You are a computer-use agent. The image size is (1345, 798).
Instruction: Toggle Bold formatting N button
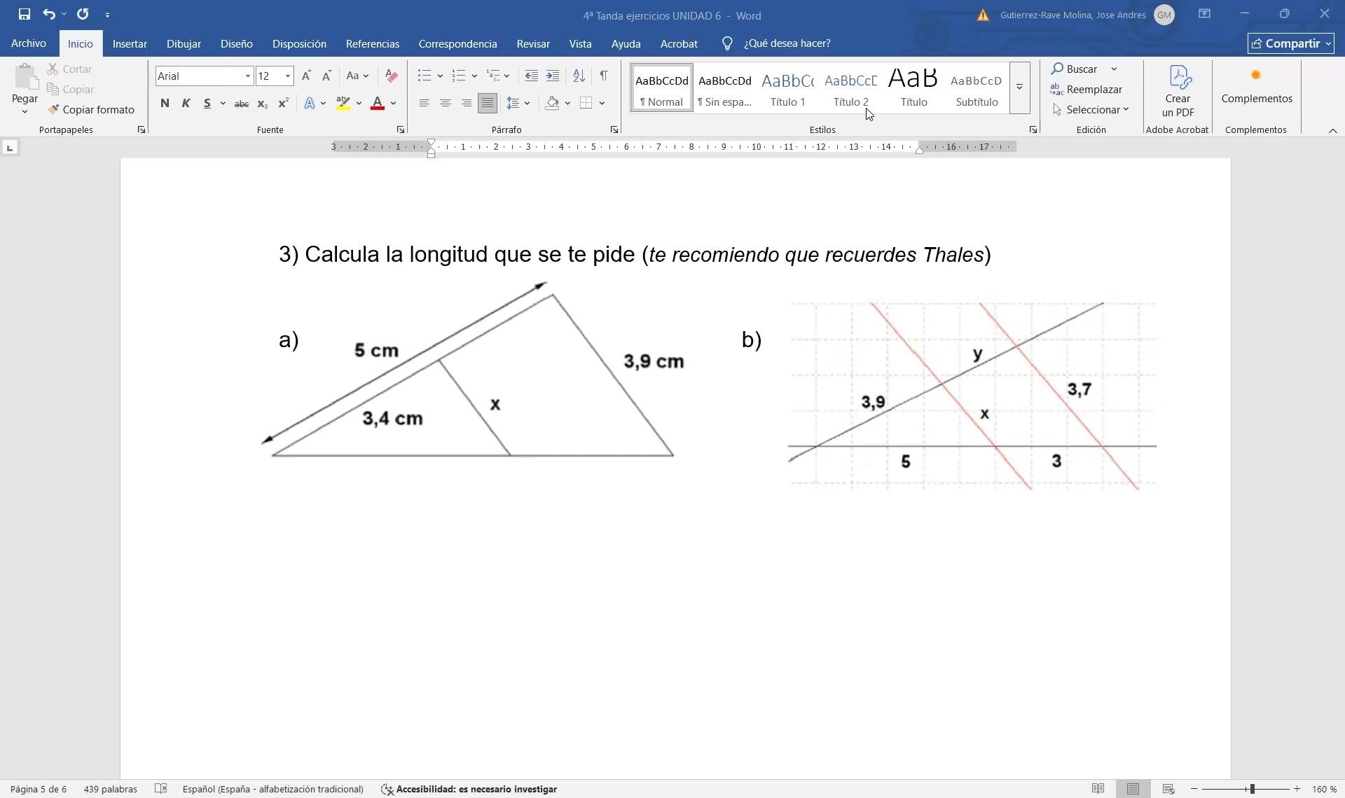[165, 104]
